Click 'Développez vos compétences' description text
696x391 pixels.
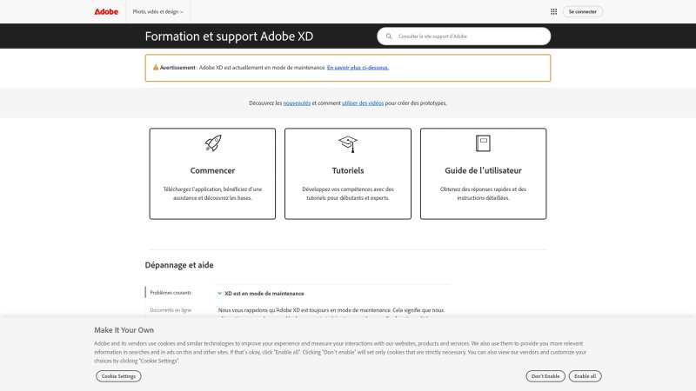click(347, 193)
